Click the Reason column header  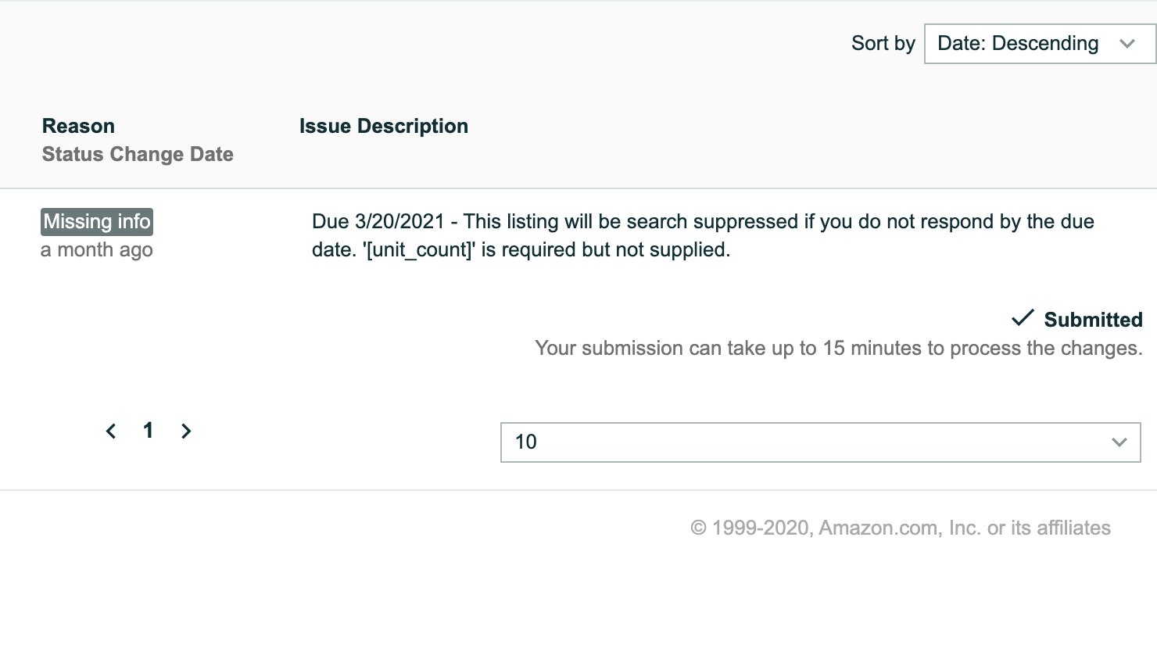[x=78, y=126]
